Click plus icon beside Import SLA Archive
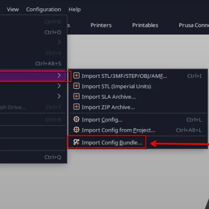The height and width of the screenshot is (209, 209). tap(76, 97)
